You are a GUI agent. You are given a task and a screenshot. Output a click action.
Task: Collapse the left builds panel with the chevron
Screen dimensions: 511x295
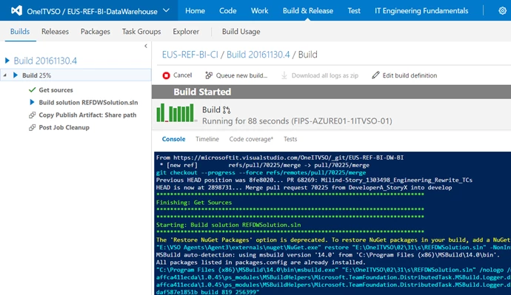[146, 46]
